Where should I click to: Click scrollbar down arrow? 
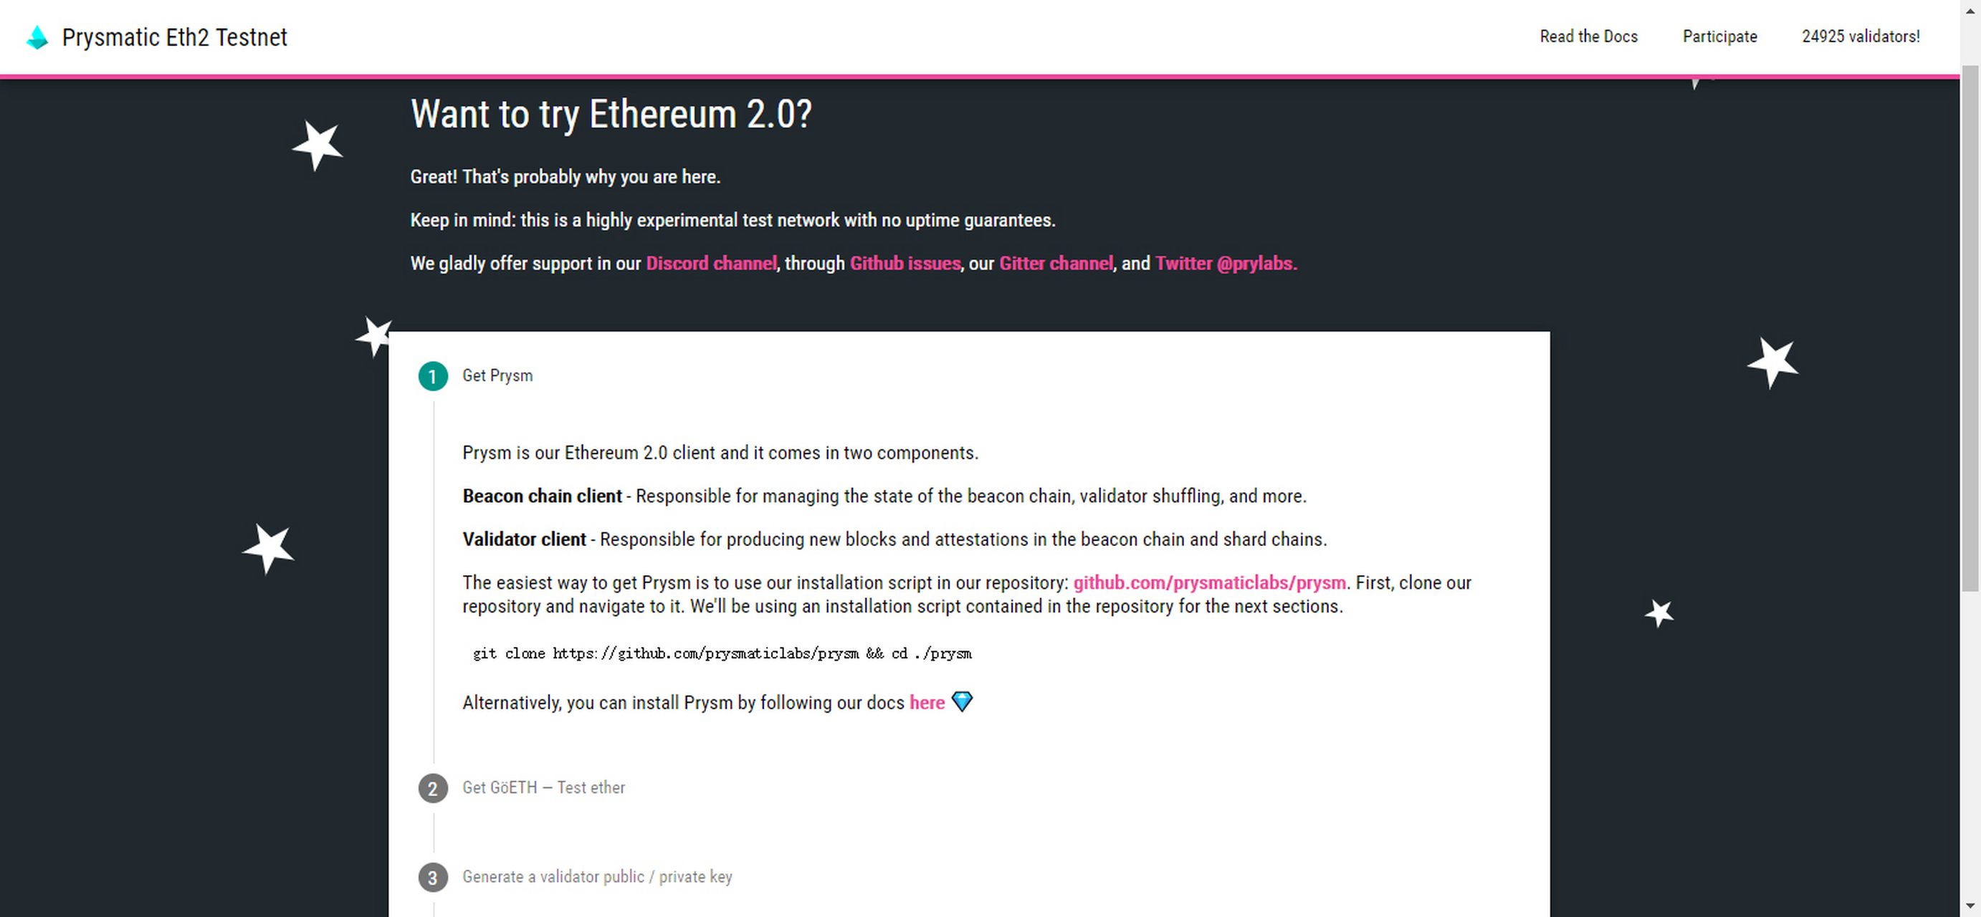click(1970, 907)
